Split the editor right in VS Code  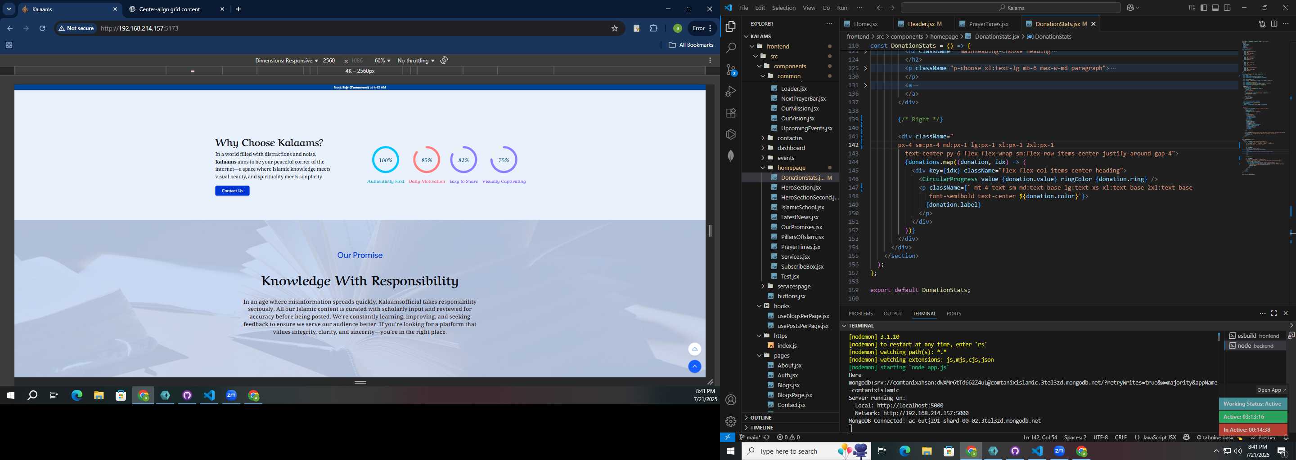pyautogui.click(x=1274, y=24)
